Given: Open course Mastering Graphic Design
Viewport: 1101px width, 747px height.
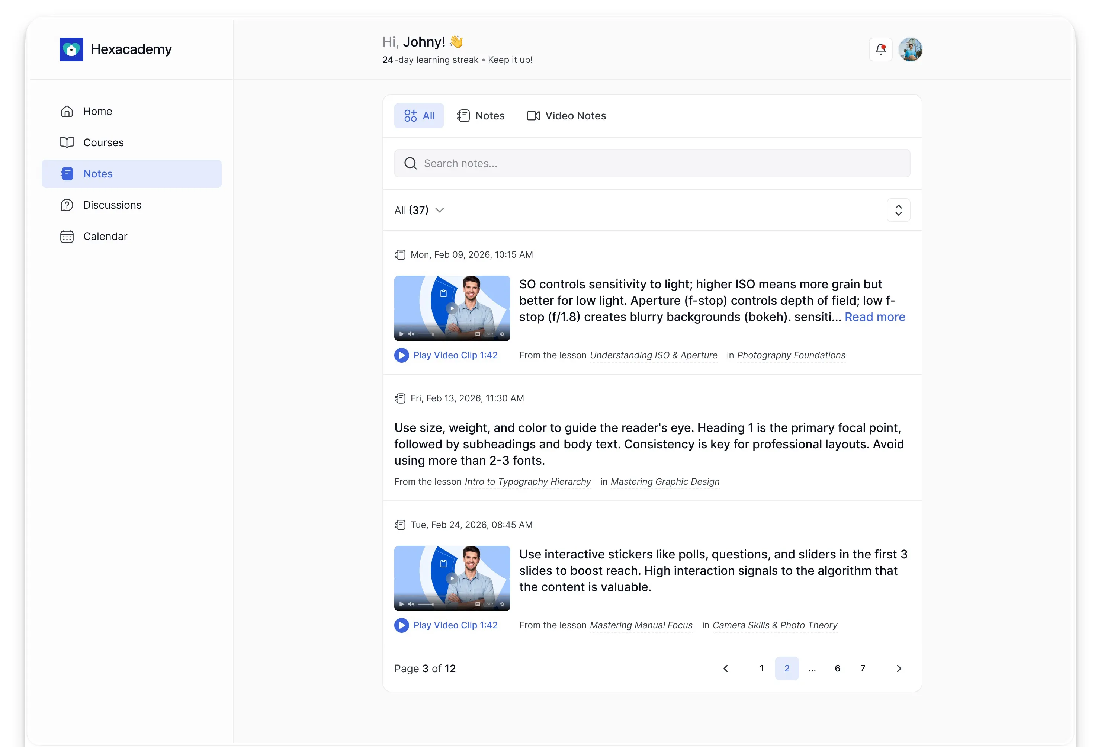Looking at the screenshot, I should 665,482.
